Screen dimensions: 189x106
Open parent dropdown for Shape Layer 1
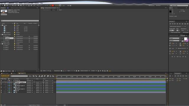tap(49, 89)
